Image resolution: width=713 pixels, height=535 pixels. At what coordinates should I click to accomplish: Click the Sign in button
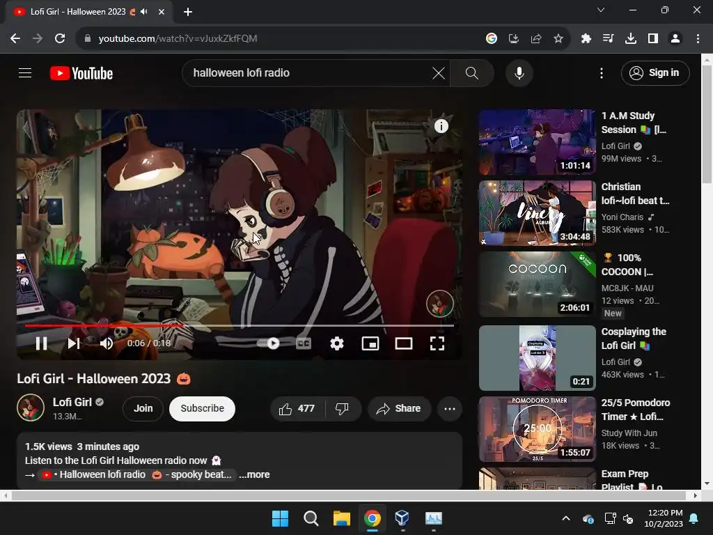click(655, 72)
